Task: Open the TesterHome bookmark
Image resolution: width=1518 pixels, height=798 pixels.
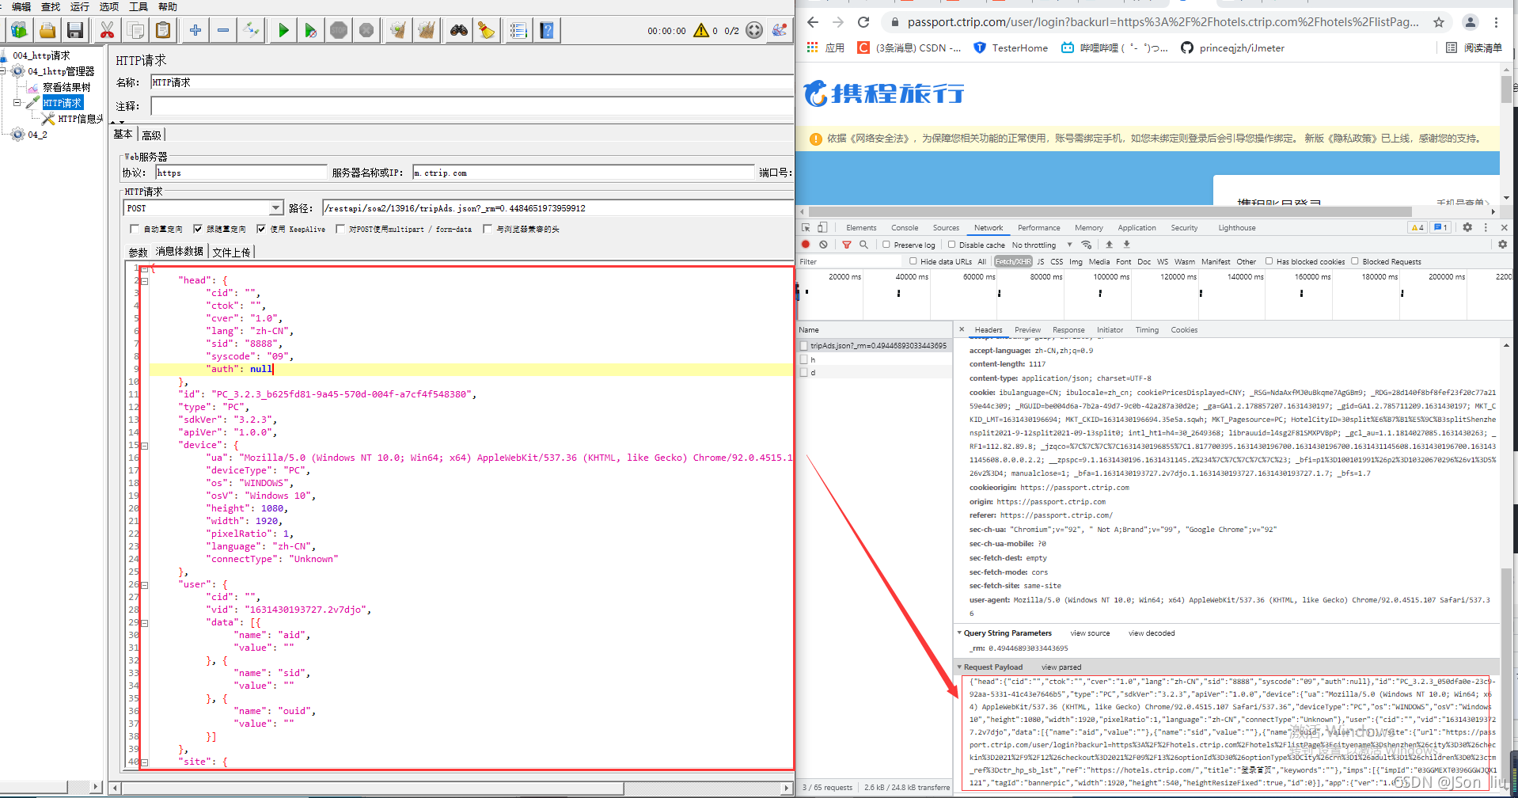Action: click(x=1011, y=48)
